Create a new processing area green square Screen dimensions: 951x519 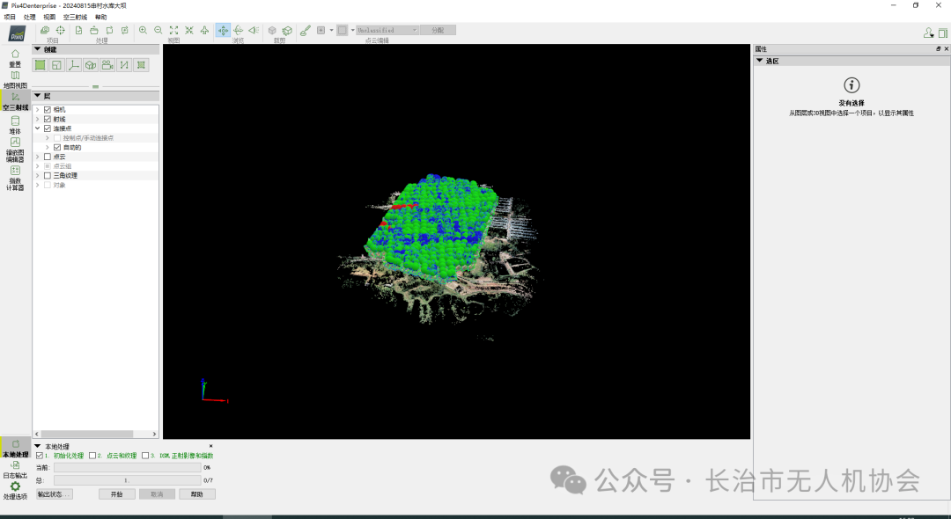click(x=40, y=65)
